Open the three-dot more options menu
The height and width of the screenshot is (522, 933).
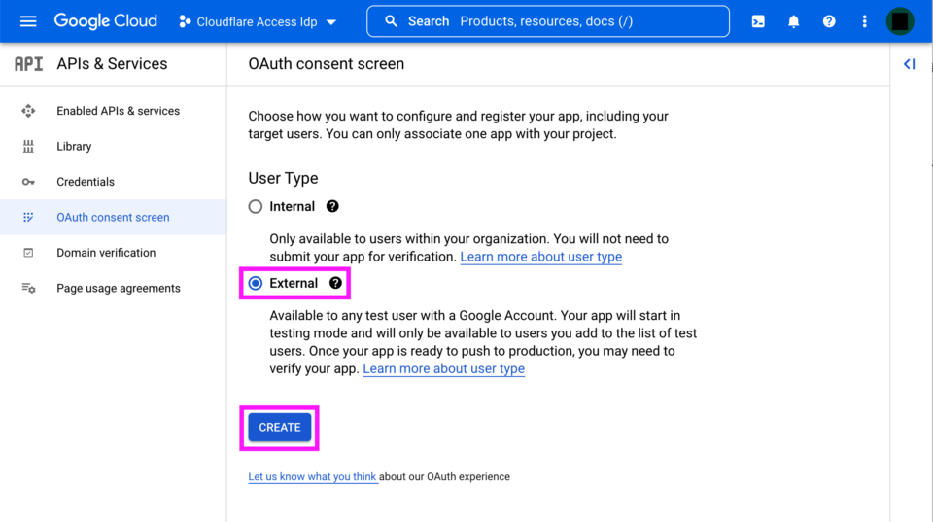coord(864,21)
